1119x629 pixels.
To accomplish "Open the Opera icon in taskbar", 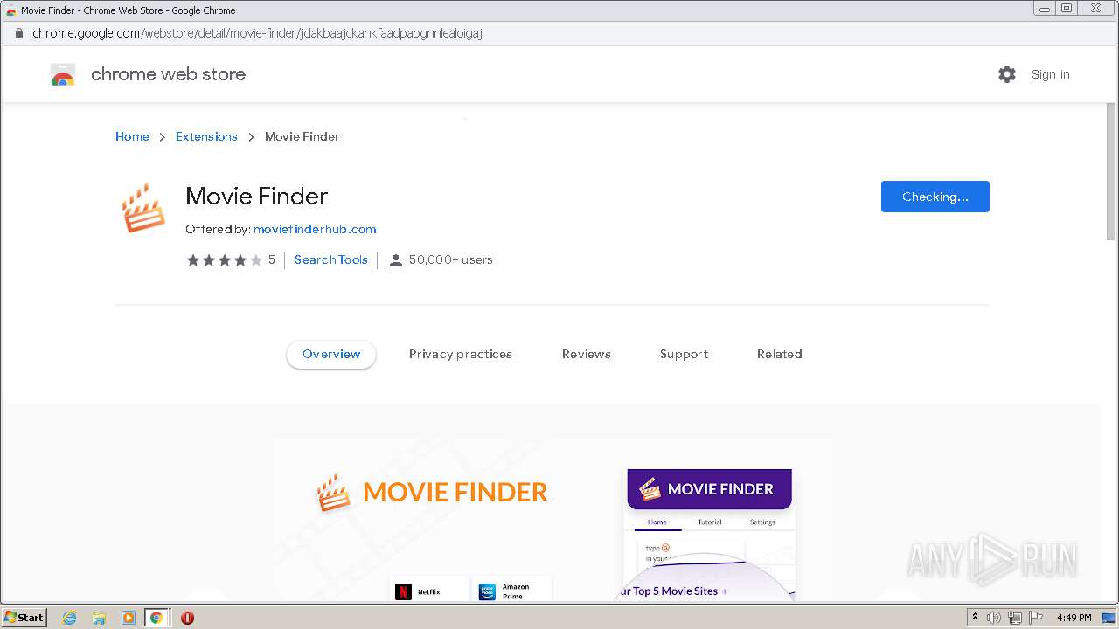I will click(187, 618).
